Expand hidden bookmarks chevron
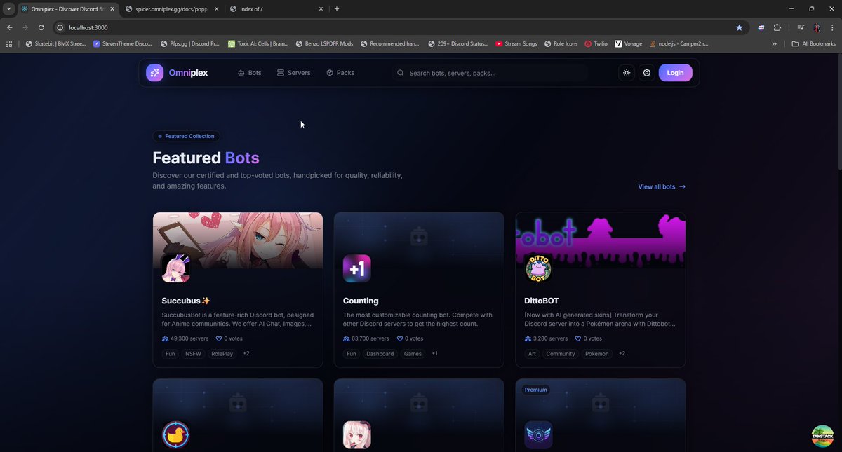Image resolution: width=842 pixels, height=452 pixels. pos(775,43)
